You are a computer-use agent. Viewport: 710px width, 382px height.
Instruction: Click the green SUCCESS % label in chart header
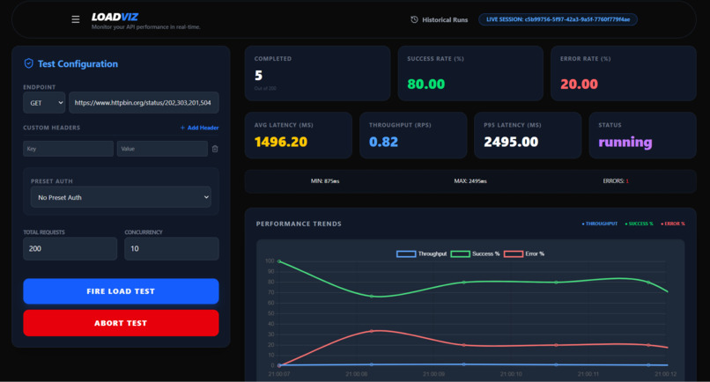coord(640,224)
